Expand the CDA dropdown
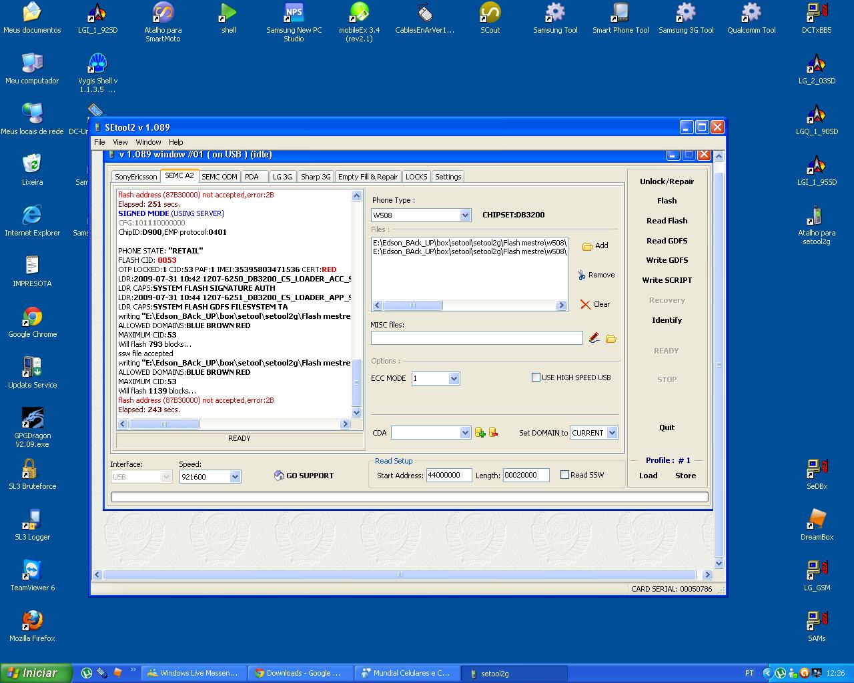Screen dimensions: 854x683 465,433
